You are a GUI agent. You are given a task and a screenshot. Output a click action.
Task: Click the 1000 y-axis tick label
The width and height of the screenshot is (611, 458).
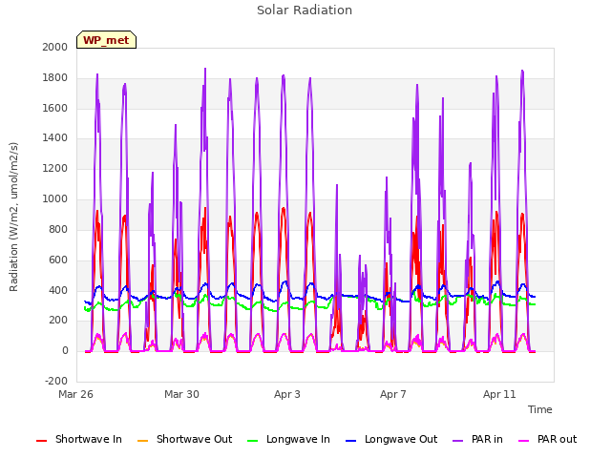(x=55, y=199)
